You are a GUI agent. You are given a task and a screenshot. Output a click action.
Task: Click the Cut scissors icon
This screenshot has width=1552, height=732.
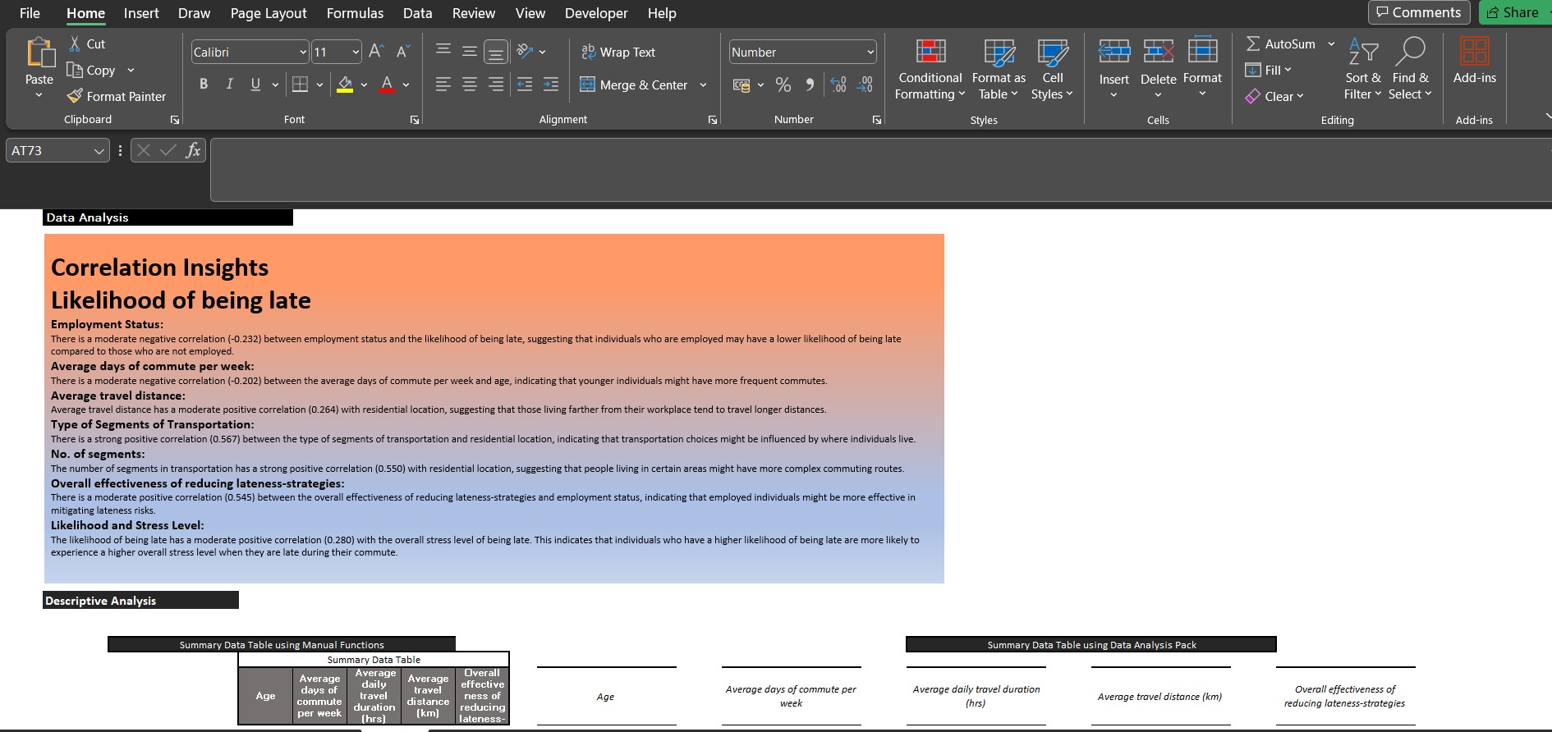point(75,43)
